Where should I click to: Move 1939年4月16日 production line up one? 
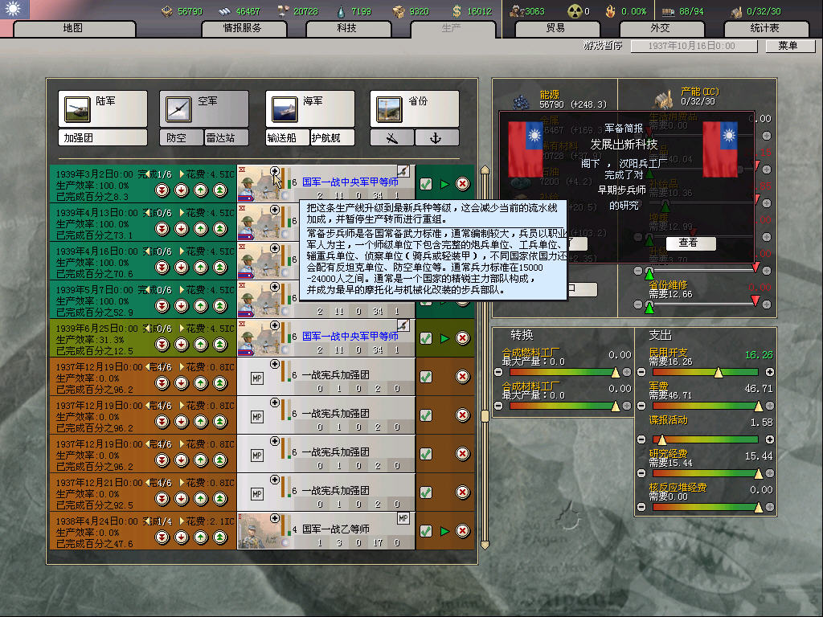(x=201, y=267)
